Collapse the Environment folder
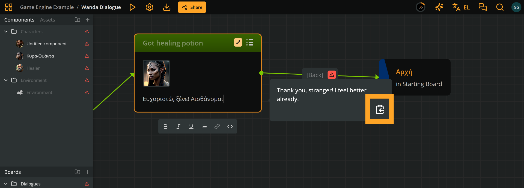This screenshot has height=188, width=524. click(x=6, y=80)
